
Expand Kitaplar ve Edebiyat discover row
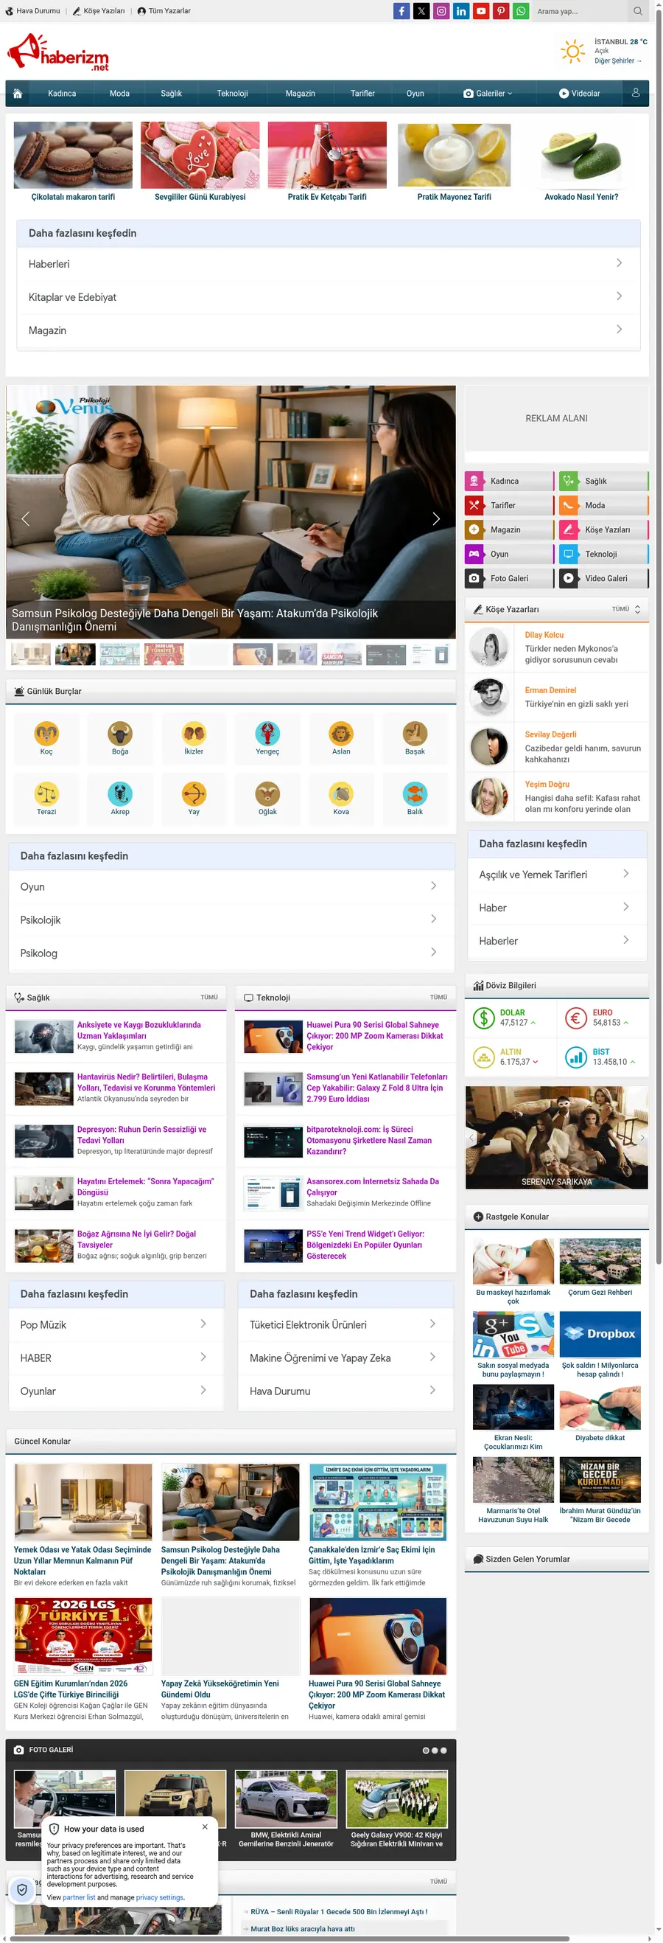tap(328, 297)
